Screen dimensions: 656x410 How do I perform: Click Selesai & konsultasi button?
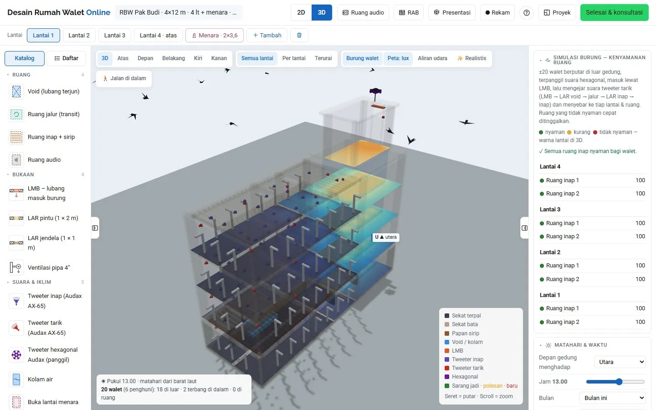(x=614, y=13)
